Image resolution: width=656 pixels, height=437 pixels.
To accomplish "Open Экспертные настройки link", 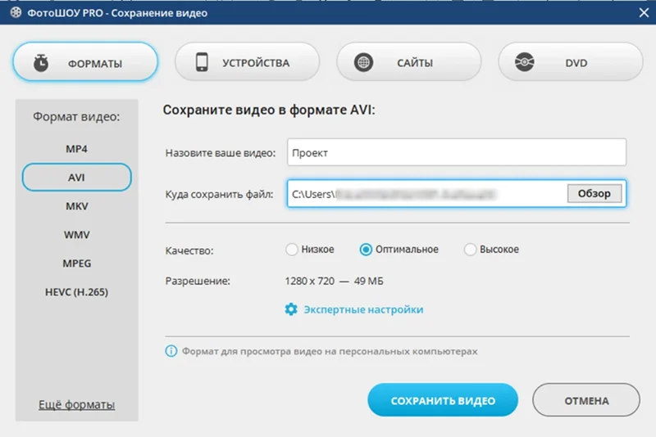I will point(363,309).
